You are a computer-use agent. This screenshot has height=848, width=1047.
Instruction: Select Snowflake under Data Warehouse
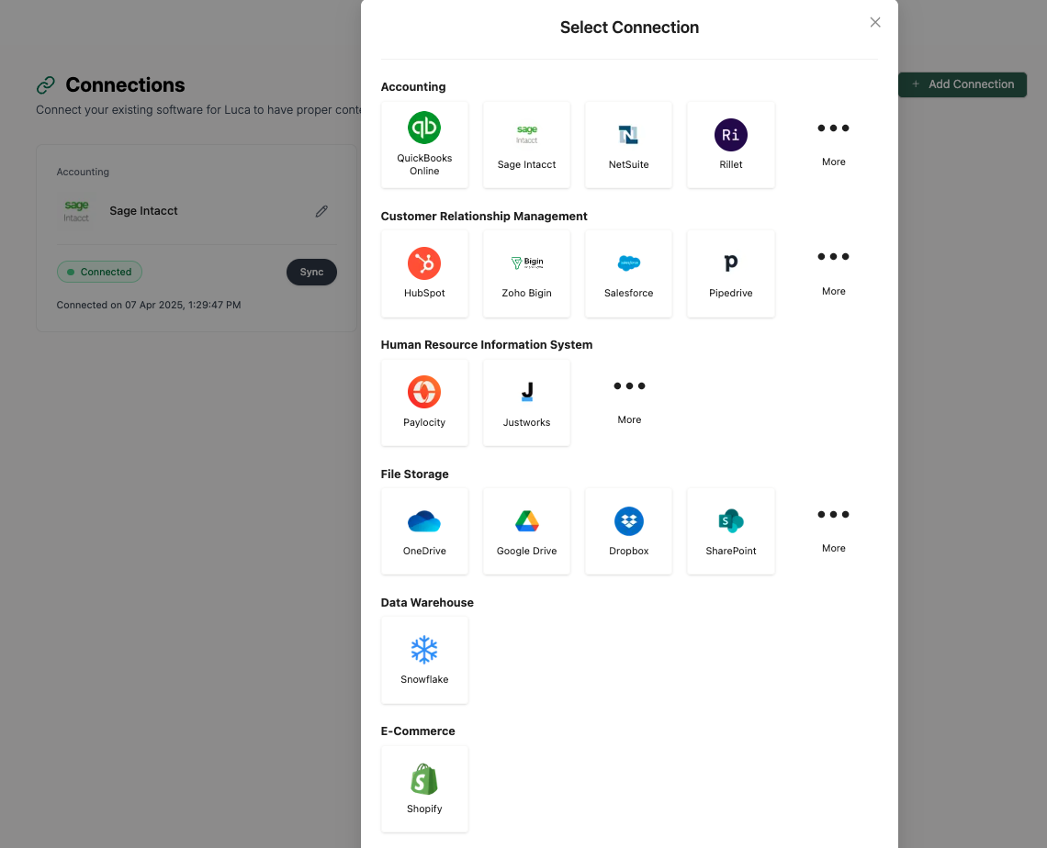point(424,659)
